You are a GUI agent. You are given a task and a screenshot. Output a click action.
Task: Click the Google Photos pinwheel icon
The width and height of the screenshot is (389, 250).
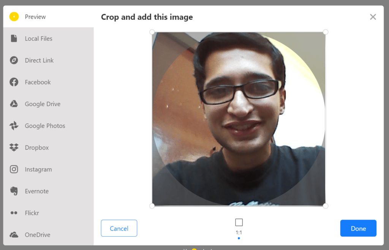(14, 126)
